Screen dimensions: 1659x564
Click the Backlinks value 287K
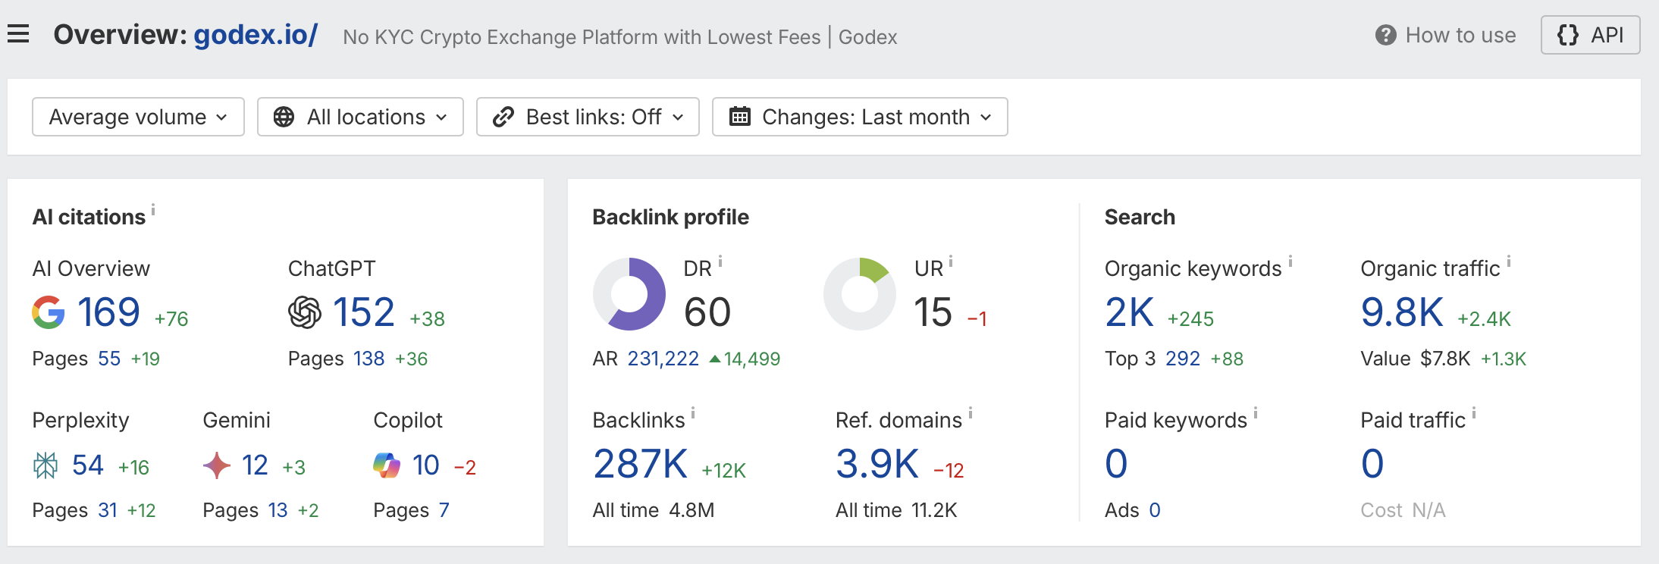click(641, 464)
